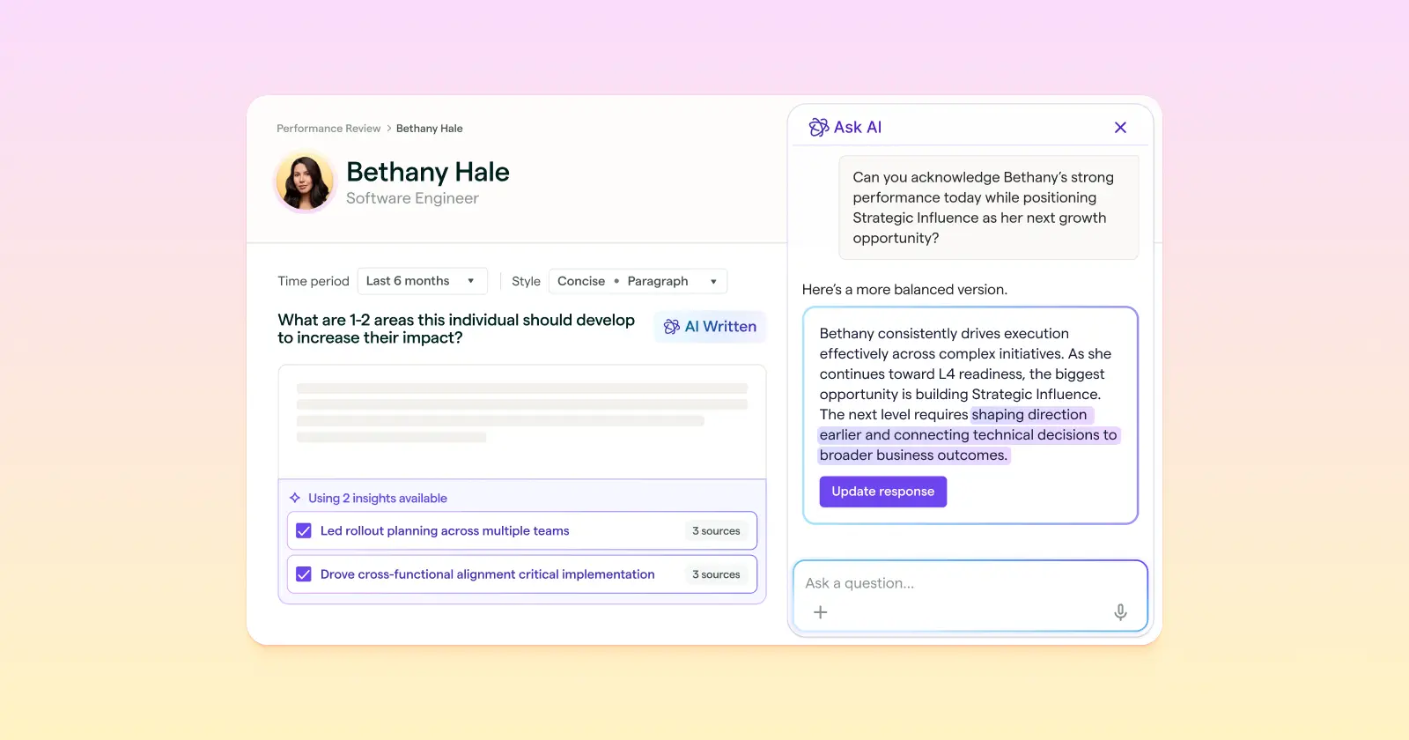This screenshot has height=740, width=1409.
Task: Click the AI Written badge
Action: pyautogui.click(x=710, y=327)
